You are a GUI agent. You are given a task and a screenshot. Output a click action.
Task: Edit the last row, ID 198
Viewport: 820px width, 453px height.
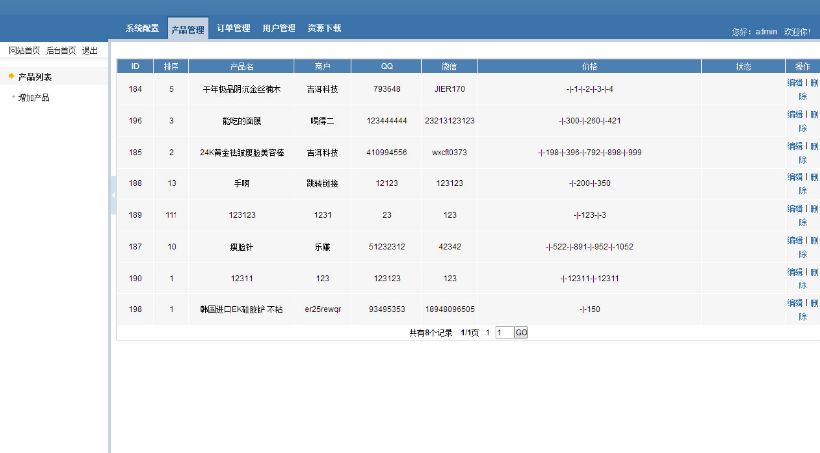point(794,303)
